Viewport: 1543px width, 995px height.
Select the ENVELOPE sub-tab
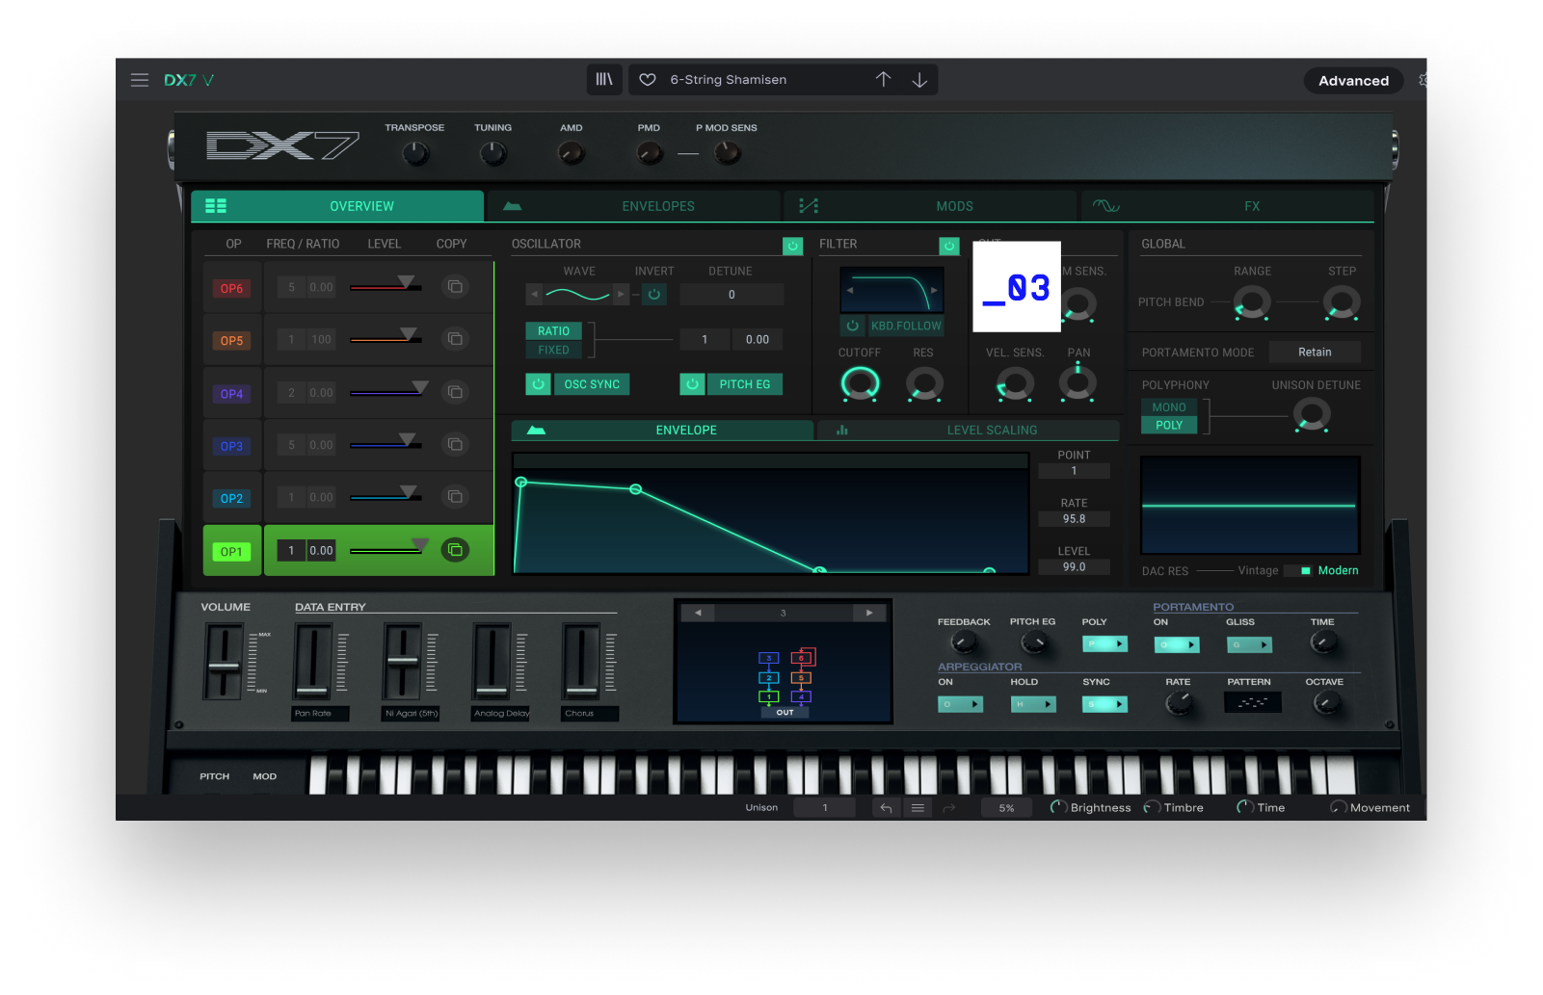click(x=662, y=431)
